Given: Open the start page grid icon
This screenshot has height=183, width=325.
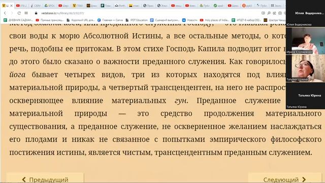Looking at the screenshot, I should point(26,13).
